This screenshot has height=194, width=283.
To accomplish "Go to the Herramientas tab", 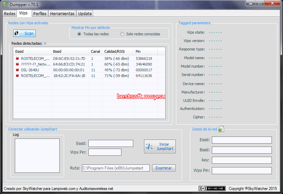I will [62, 14].
